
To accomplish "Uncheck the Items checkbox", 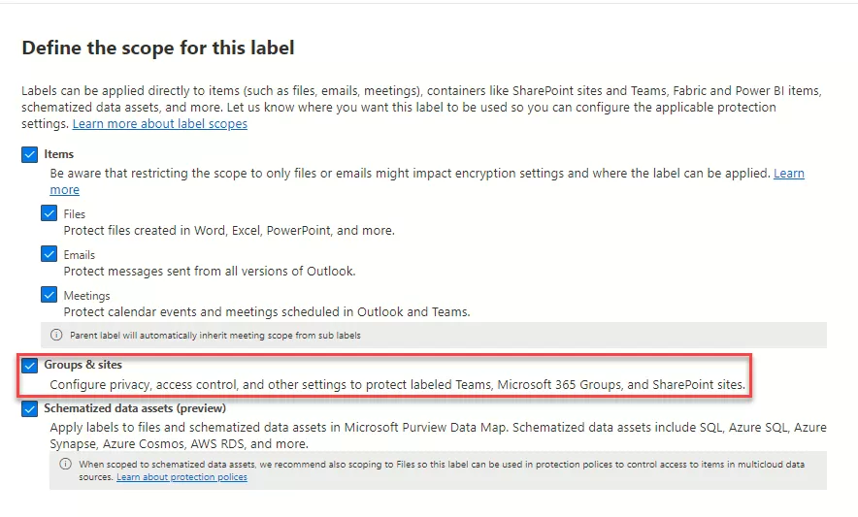I will coord(30,154).
